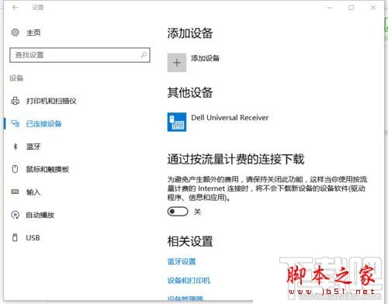This screenshot has height=304, width=388.
Task: Click the back arrow in Settings title bar
Action: point(15,8)
